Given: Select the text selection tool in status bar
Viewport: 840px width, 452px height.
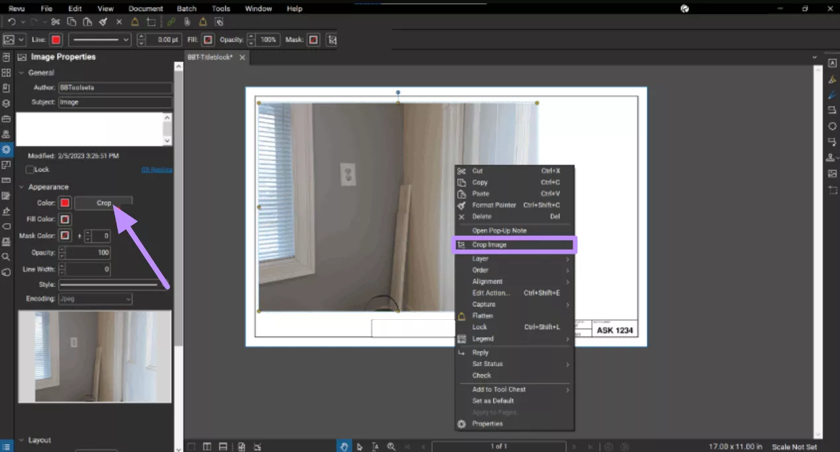Looking at the screenshot, I should [375, 446].
